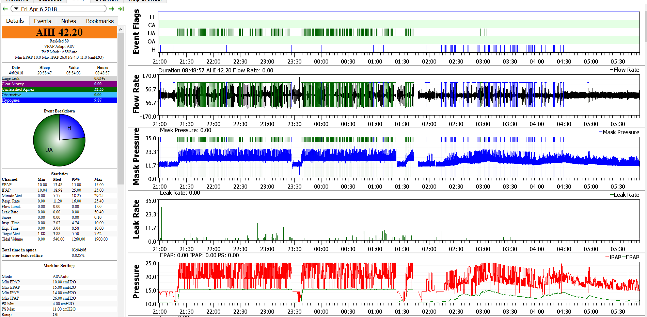The height and width of the screenshot is (317, 647).
Task: Click the Event Flags graph title
Action: click(x=136, y=32)
